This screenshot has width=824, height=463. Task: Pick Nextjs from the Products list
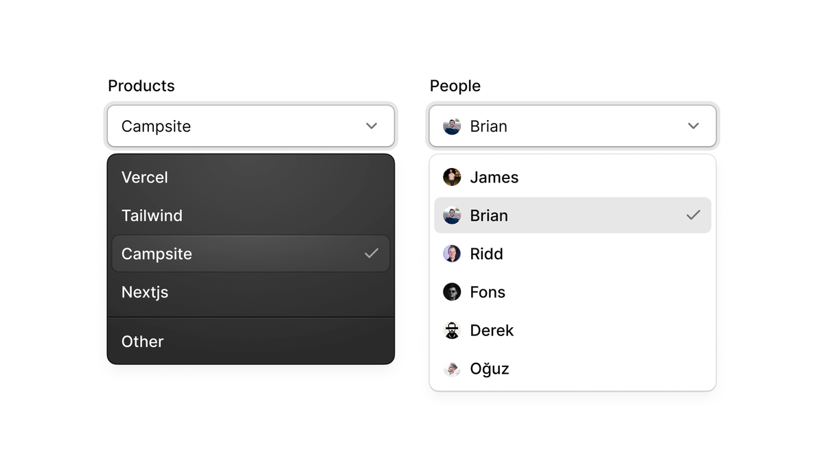pos(145,292)
